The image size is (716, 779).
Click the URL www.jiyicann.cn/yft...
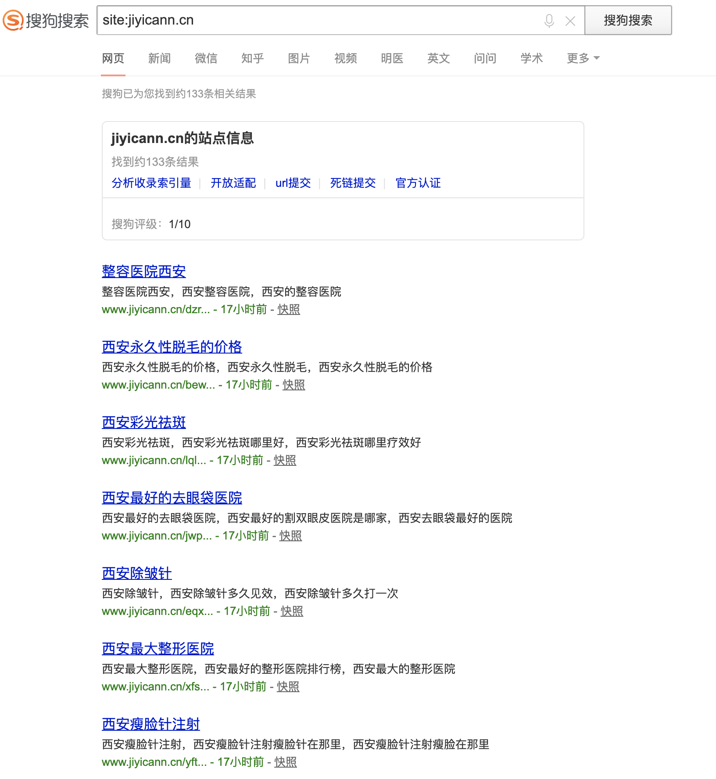pyautogui.click(x=154, y=762)
